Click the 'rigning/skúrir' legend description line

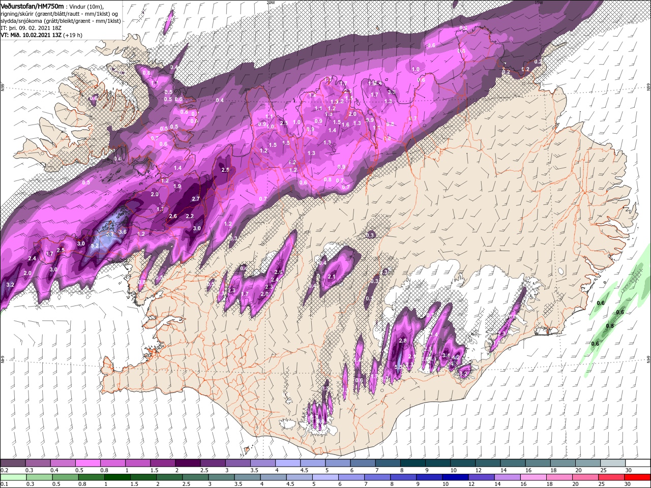point(58,13)
